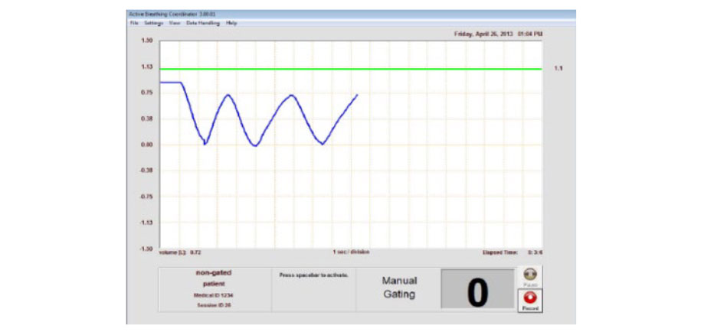Click the 1.1 threshold value label
The width and height of the screenshot is (701, 335).
(559, 69)
